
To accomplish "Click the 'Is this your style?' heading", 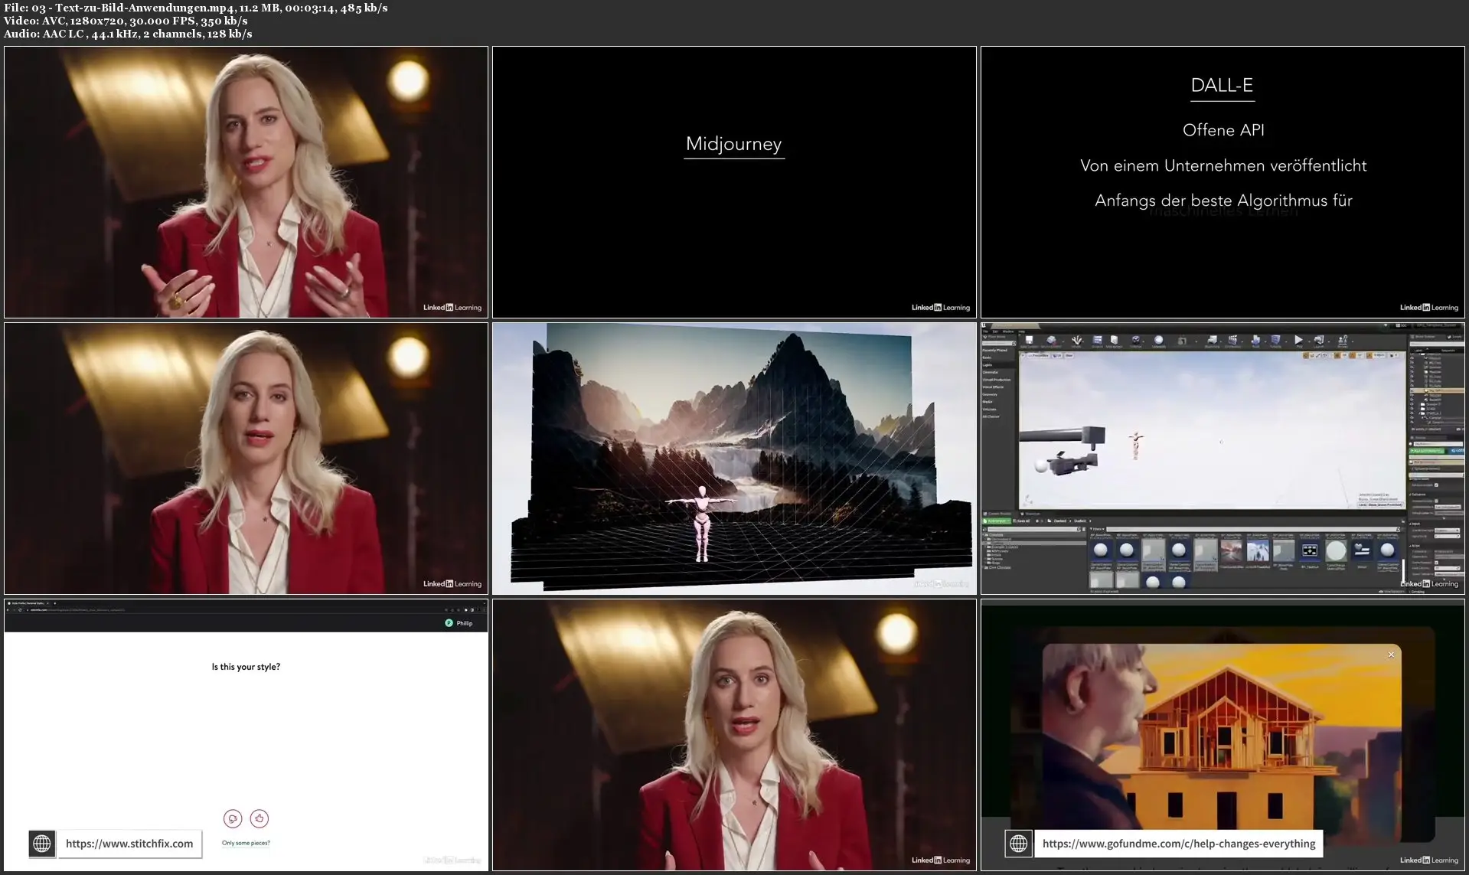I will [x=246, y=667].
